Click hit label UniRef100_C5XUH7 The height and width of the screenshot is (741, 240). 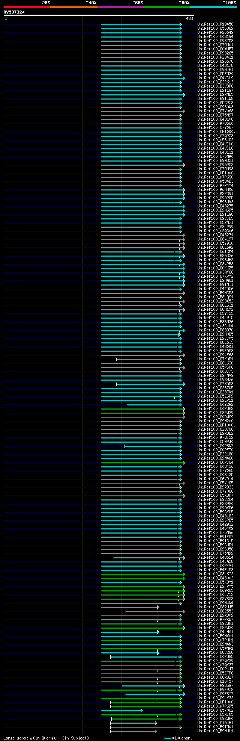(215, 496)
